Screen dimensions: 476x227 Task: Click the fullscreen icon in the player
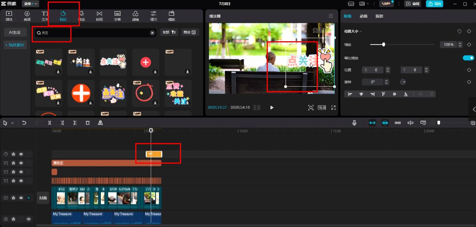click(333, 108)
